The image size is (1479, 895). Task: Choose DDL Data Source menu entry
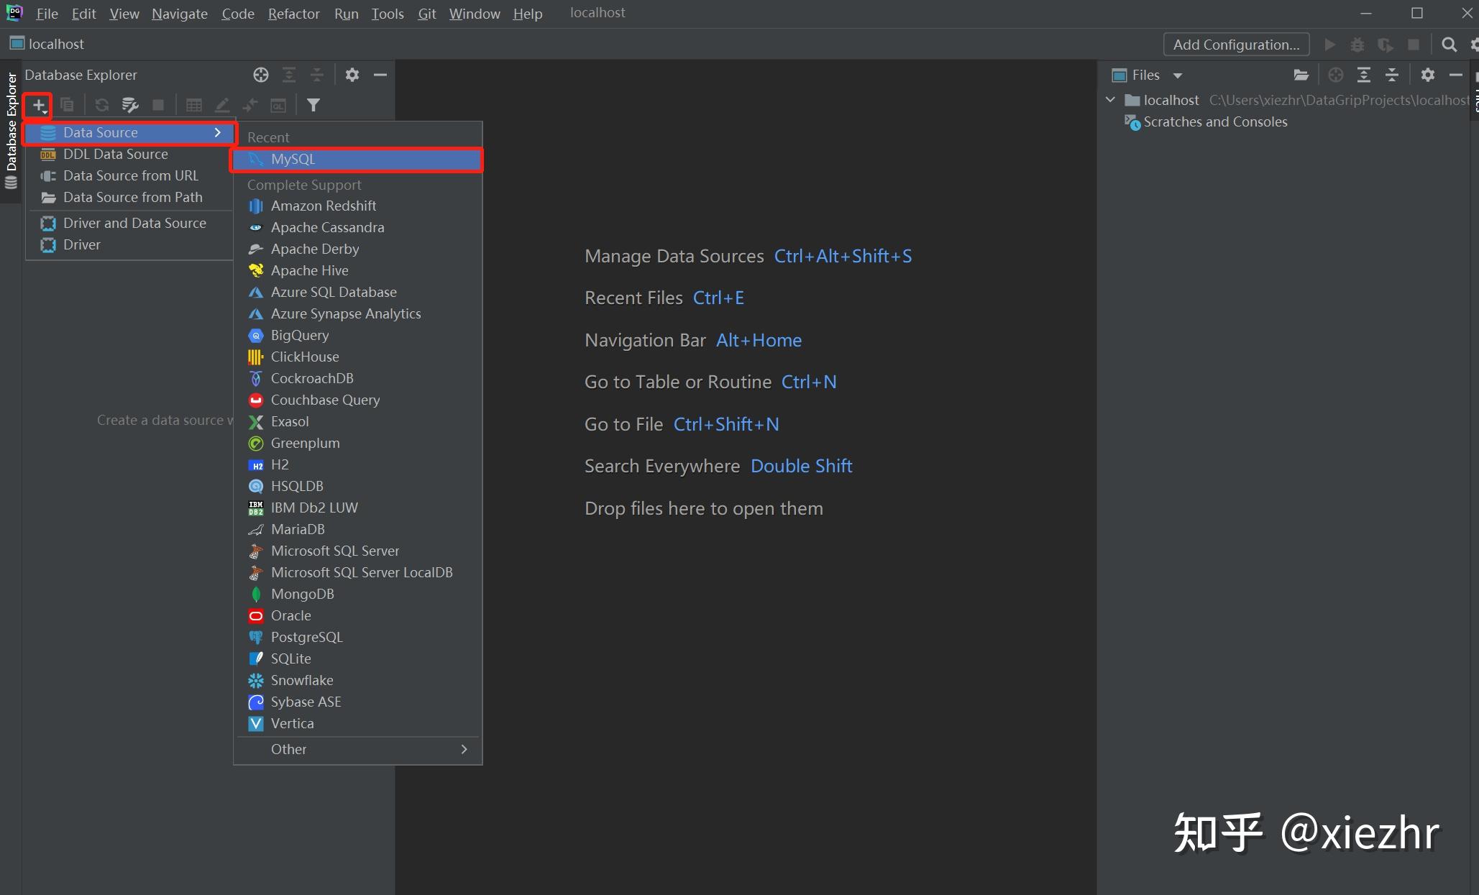[116, 154]
